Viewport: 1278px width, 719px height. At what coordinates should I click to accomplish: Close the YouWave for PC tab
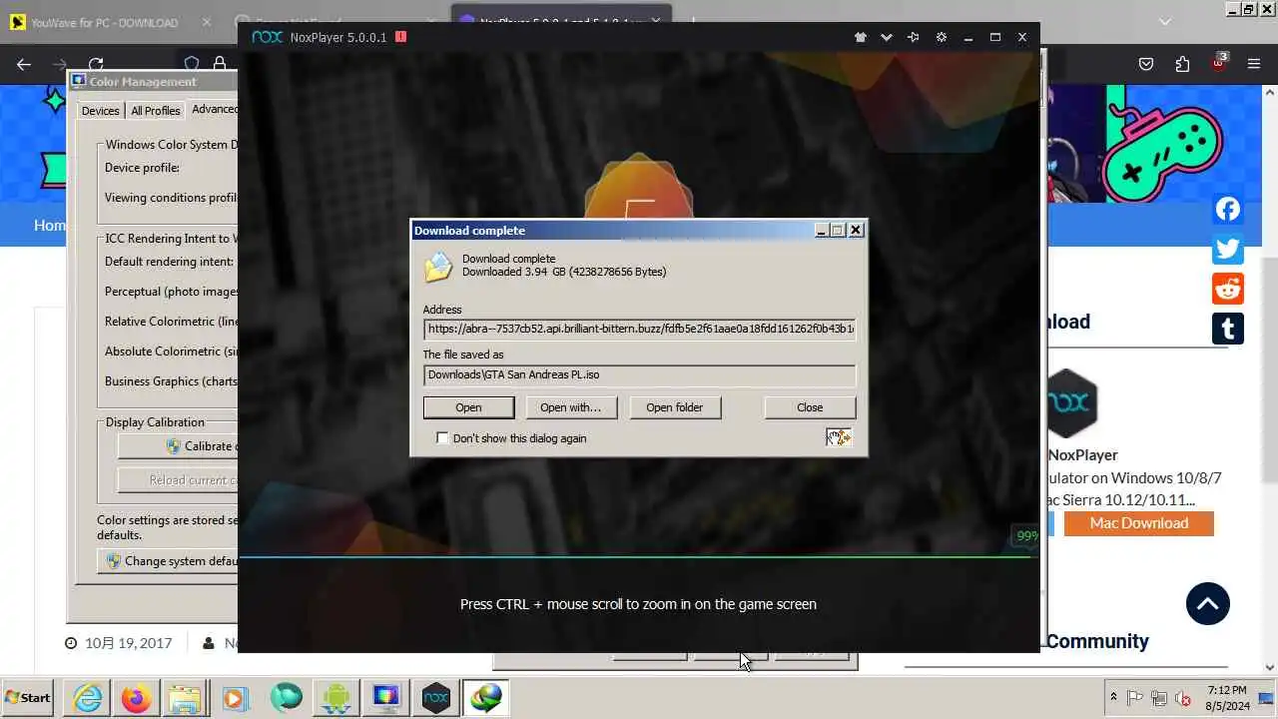click(207, 22)
